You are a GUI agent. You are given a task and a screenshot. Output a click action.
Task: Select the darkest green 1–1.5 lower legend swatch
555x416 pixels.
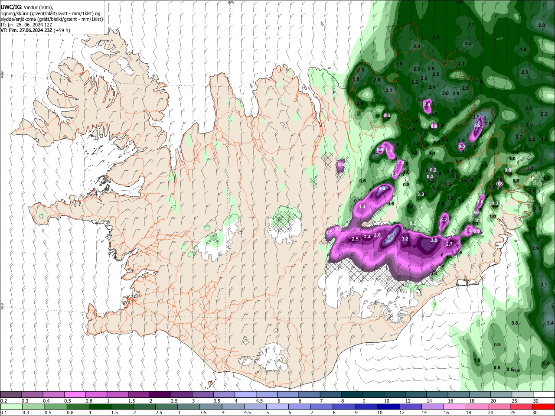(x=100, y=407)
